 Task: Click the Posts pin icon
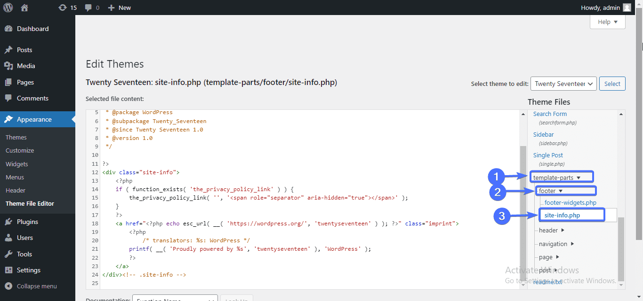point(8,50)
